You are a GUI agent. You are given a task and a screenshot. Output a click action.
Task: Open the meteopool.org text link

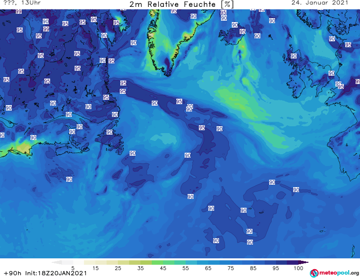point(339,273)
